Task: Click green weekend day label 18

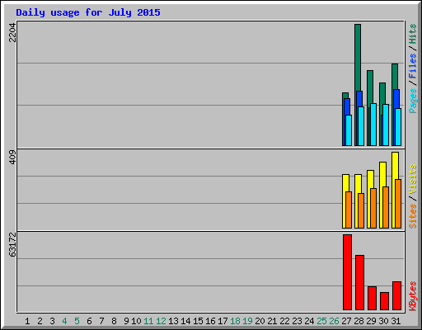Action: 235,321
